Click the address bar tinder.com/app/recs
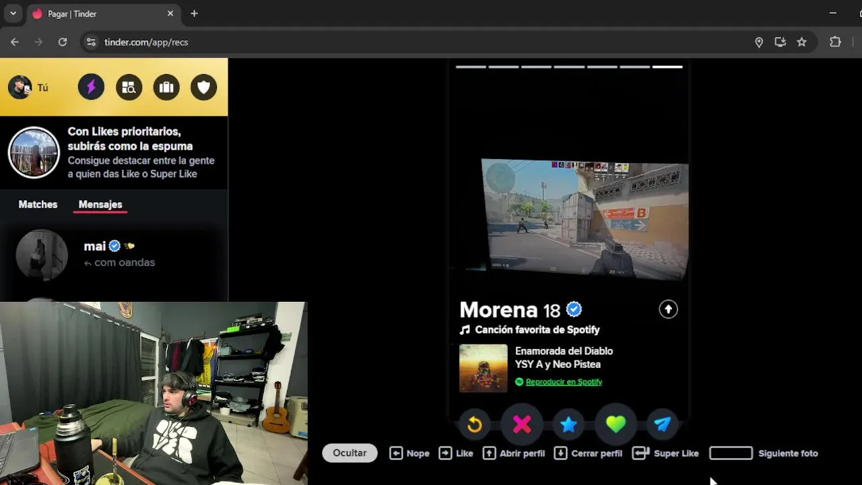The height and width of the screenshot is (485, 862). (146, 42)
